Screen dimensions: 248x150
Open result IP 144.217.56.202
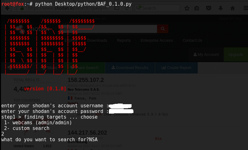[87, 133]
